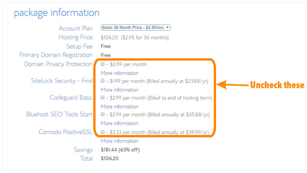Viewport: 307px width, 173px height.
Task: Click the orange Uncheck these annotation
Action: coord(277,85)
